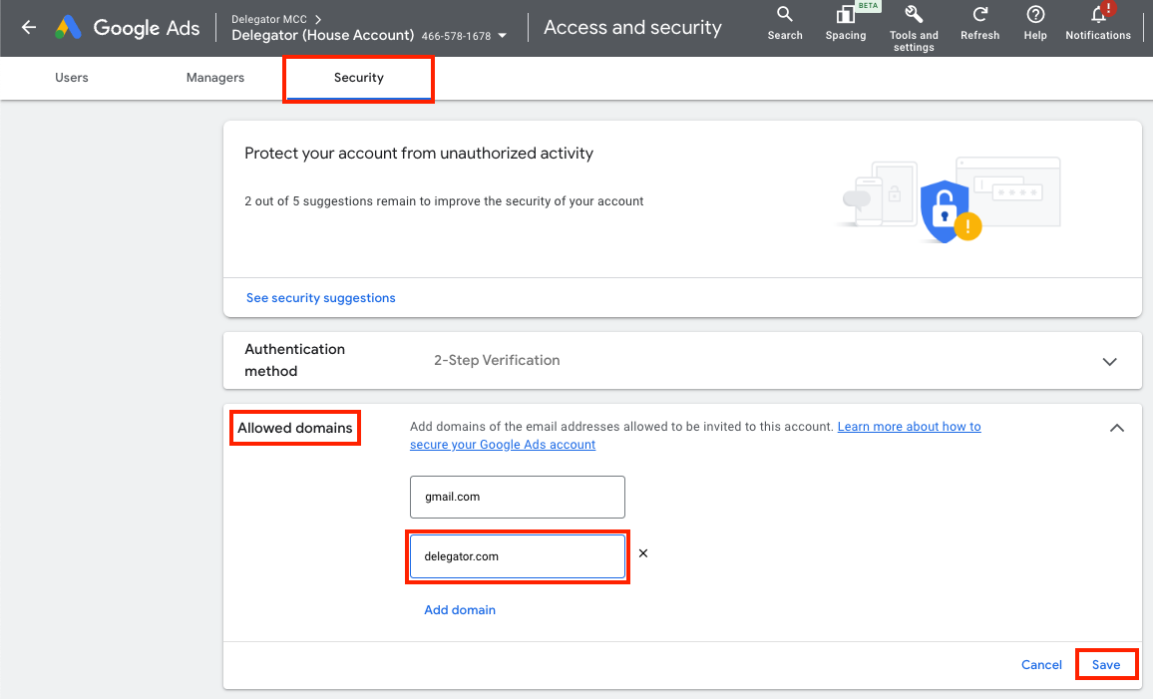This screenshot has width=1153, height=699.
Task: Select the Security tab
Action: pos(359,77)
